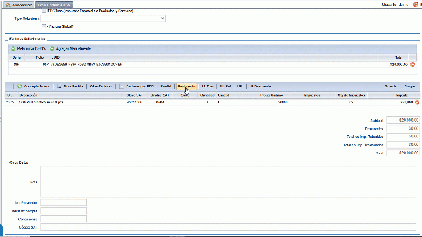
Task: Select the Crear Factura 4.0 tab
Action: click(52, 4)
